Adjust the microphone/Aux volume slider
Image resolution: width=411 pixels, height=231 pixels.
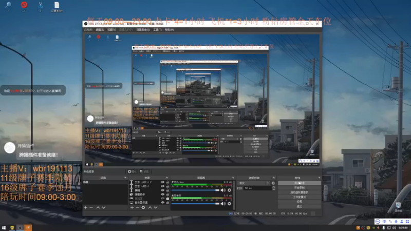click(195, 190)
